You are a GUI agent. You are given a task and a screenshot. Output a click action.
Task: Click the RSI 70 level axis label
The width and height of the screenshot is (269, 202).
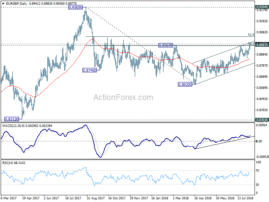point(257,171)
